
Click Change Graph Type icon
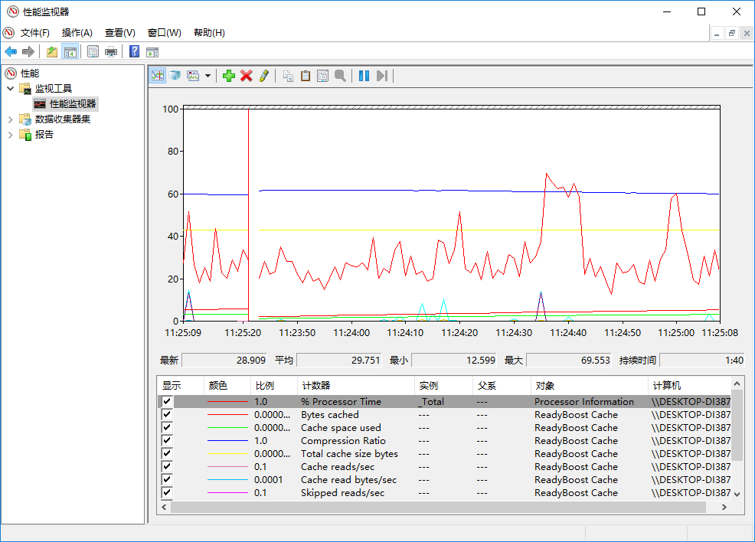click(193, 76)
